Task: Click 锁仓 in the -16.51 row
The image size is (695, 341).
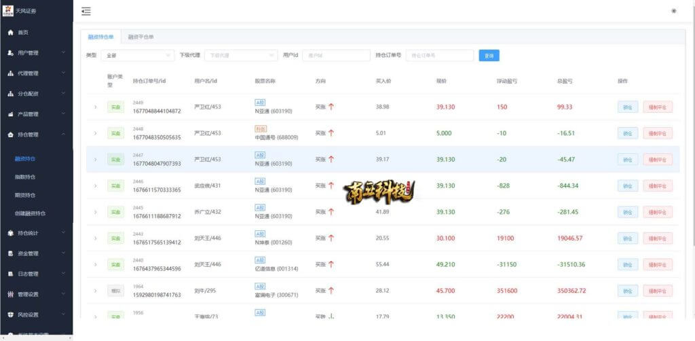Action: (628, 133)
